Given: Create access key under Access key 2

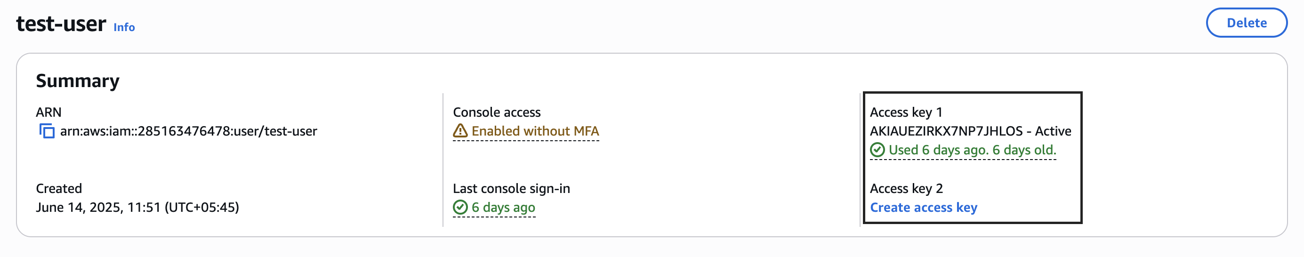Looking at the screenshot, I should pos(923,208).
